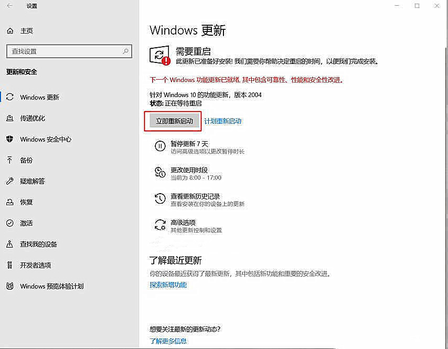Click the 恢复 recovery icon in sidebar
The image size is (448, 349).
(10, 202)
